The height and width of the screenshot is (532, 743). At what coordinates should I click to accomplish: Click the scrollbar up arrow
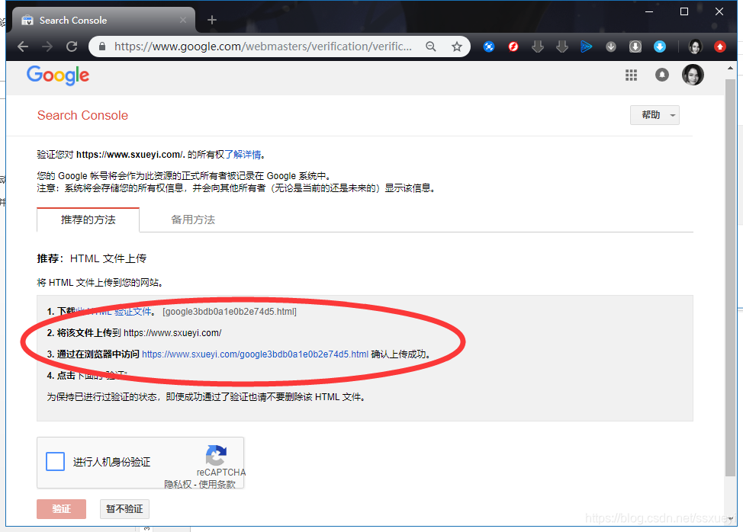pyautogui.click(x=730, y=68)
